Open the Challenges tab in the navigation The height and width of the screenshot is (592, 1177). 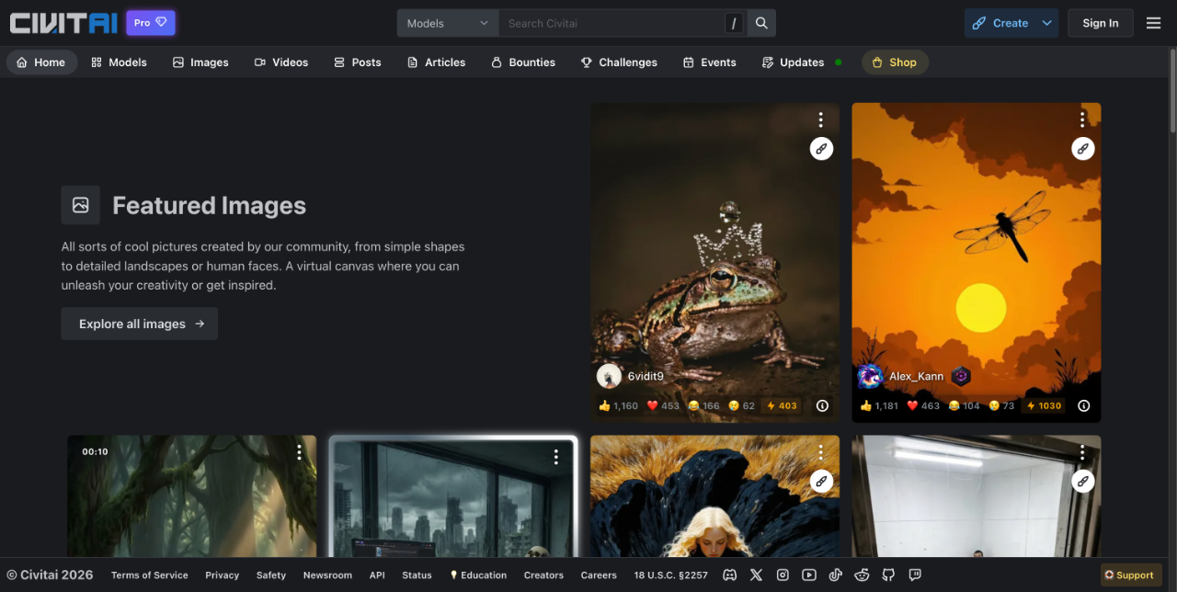tap(619, 62)
